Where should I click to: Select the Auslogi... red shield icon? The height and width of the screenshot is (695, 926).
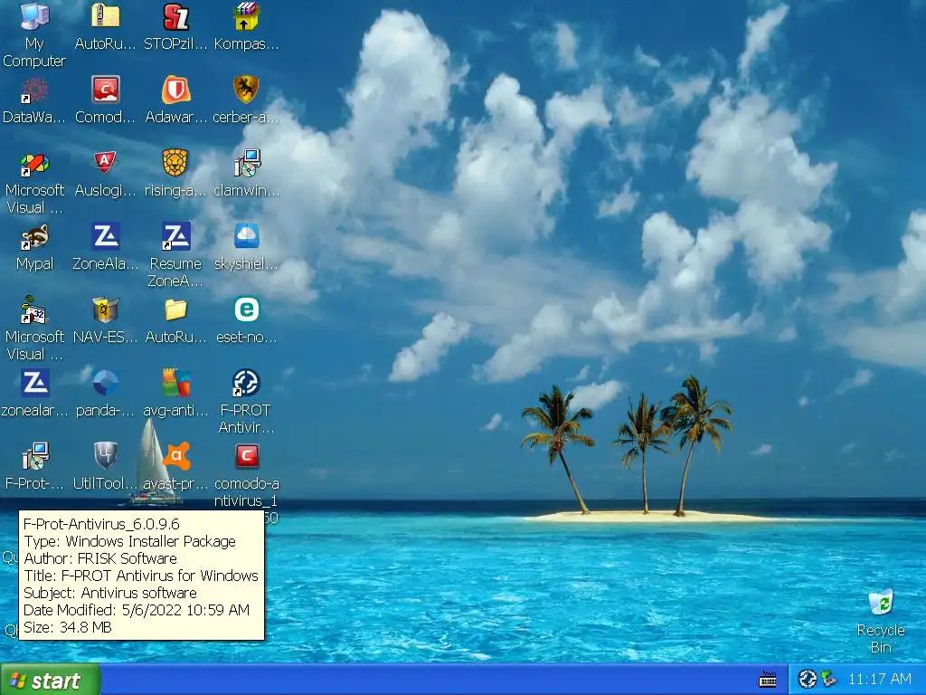pyautogui.click(x=106, y=163)
